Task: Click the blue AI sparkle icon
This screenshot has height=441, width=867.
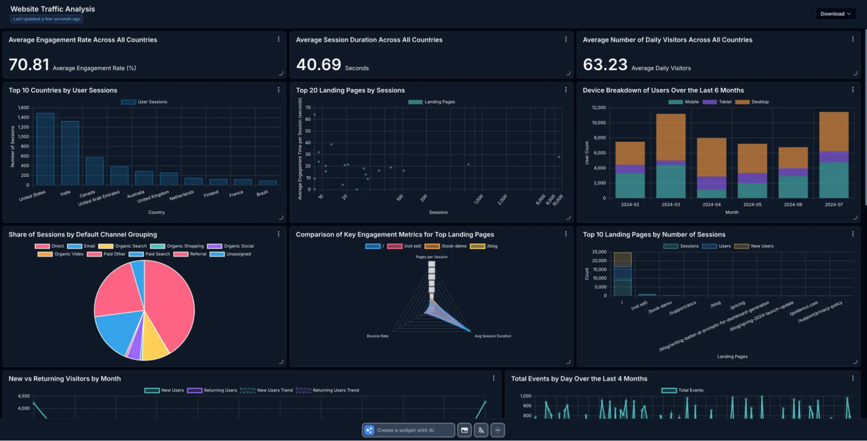Action: 370,430
